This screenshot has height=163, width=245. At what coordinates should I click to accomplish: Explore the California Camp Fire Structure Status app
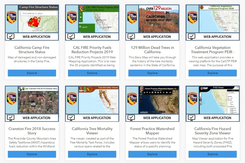coord(32,73)
